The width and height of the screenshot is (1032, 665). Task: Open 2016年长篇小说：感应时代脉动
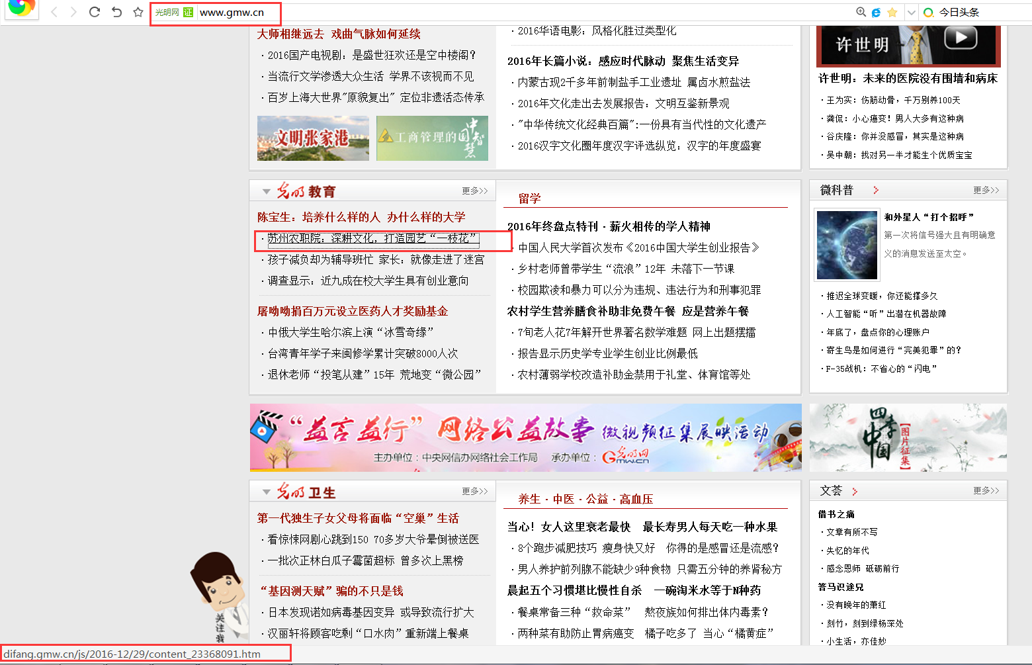(623, 61)
